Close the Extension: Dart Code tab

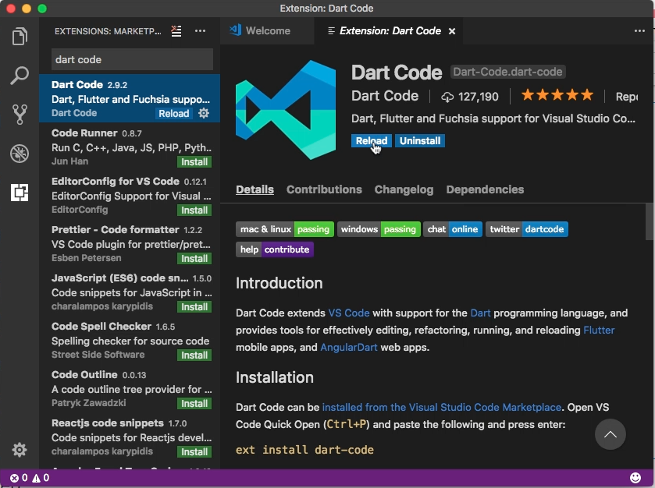(x=452, y=31)
